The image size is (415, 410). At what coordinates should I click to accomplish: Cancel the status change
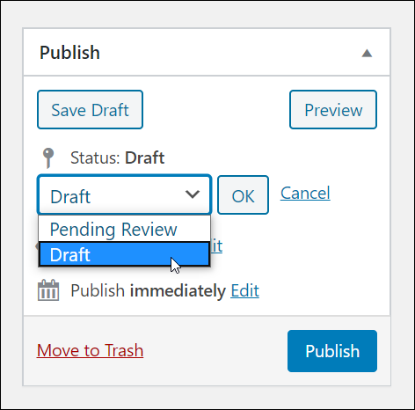tap(305, 193)
